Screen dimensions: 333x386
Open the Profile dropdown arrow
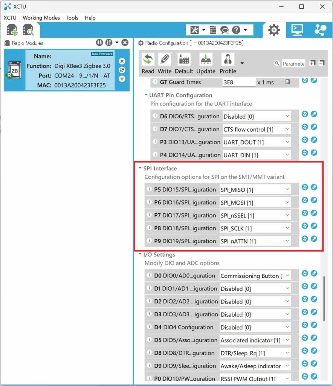(x=242, y=63)
